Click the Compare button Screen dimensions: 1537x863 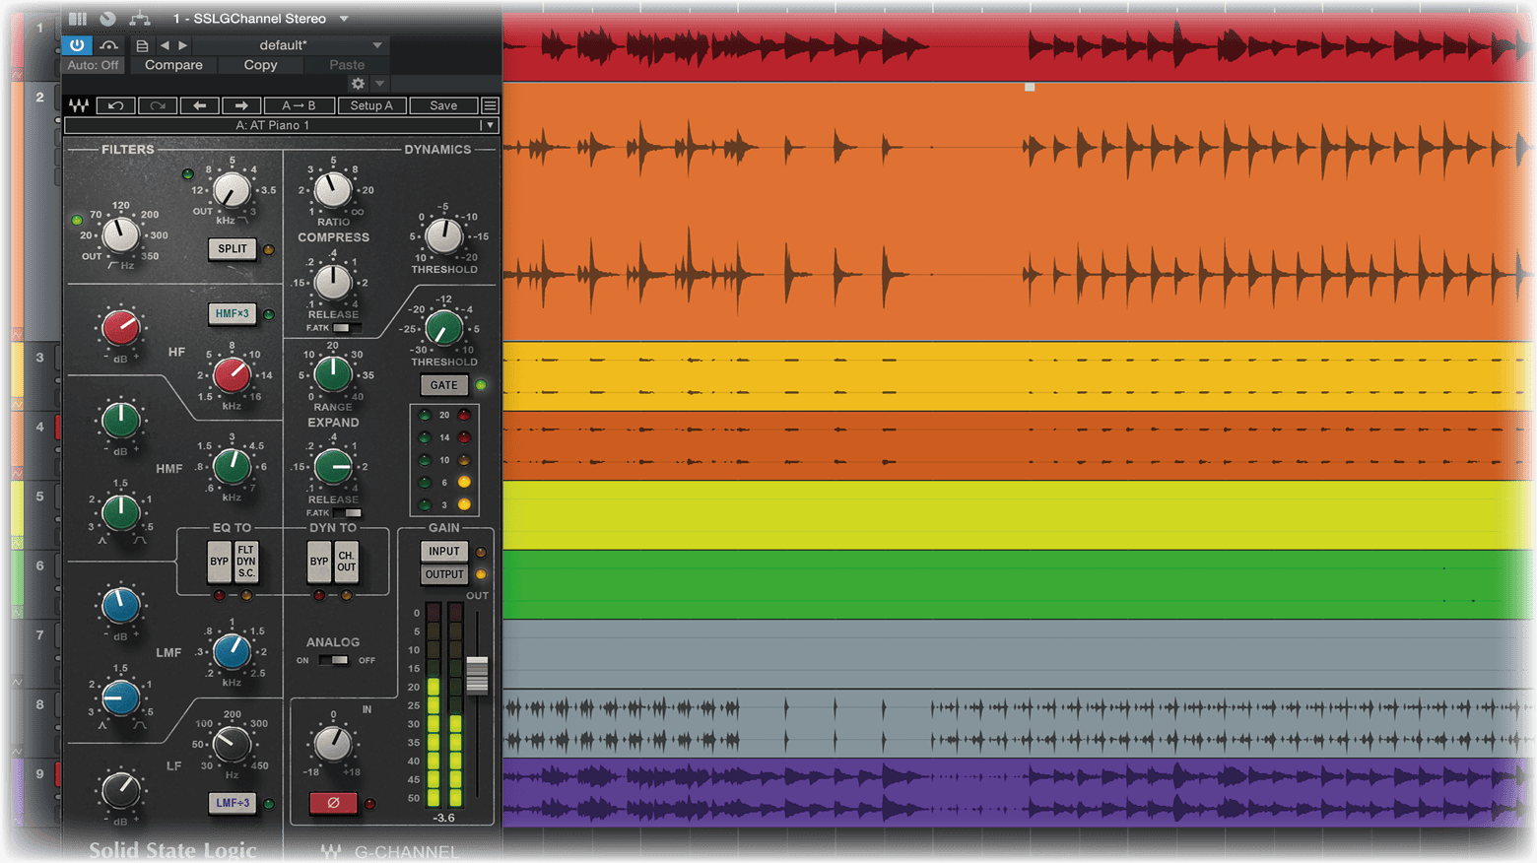click(173, 65)
